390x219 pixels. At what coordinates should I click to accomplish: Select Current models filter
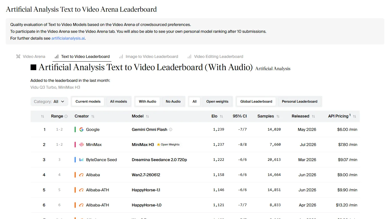pyautogui.click(x=88, y=102)
